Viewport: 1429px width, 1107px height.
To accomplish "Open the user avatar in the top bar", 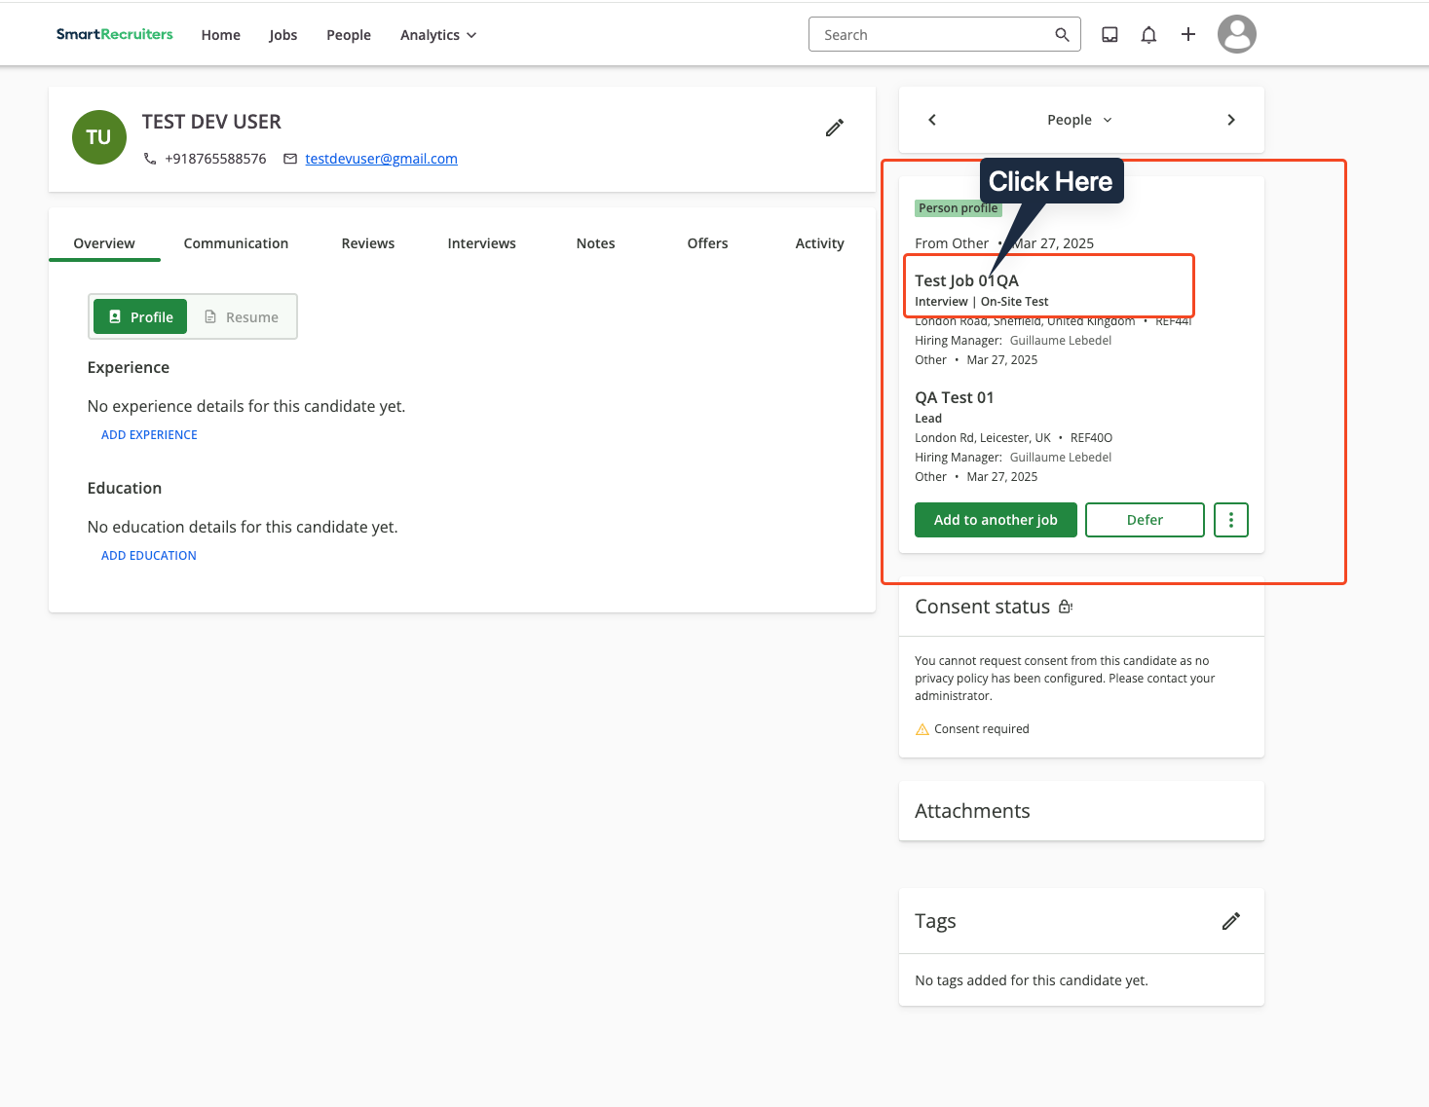I will coord(1236,33).
